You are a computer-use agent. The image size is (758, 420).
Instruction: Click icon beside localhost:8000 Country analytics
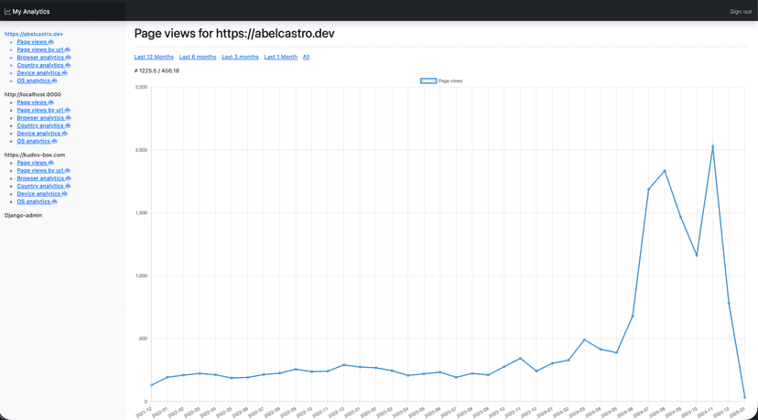(68, 125)
